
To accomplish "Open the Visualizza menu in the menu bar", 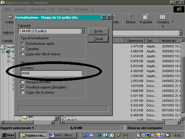I will (x=38, y=9).
